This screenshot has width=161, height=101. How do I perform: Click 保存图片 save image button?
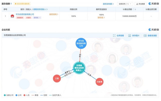134,36
